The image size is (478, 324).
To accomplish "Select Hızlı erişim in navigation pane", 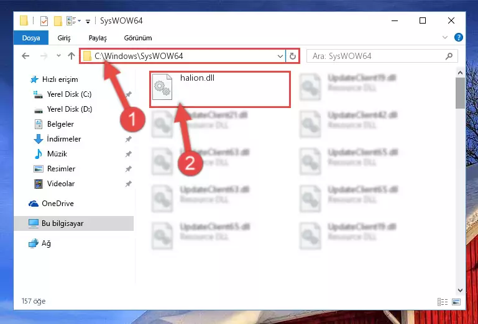I will pos(60,79).
